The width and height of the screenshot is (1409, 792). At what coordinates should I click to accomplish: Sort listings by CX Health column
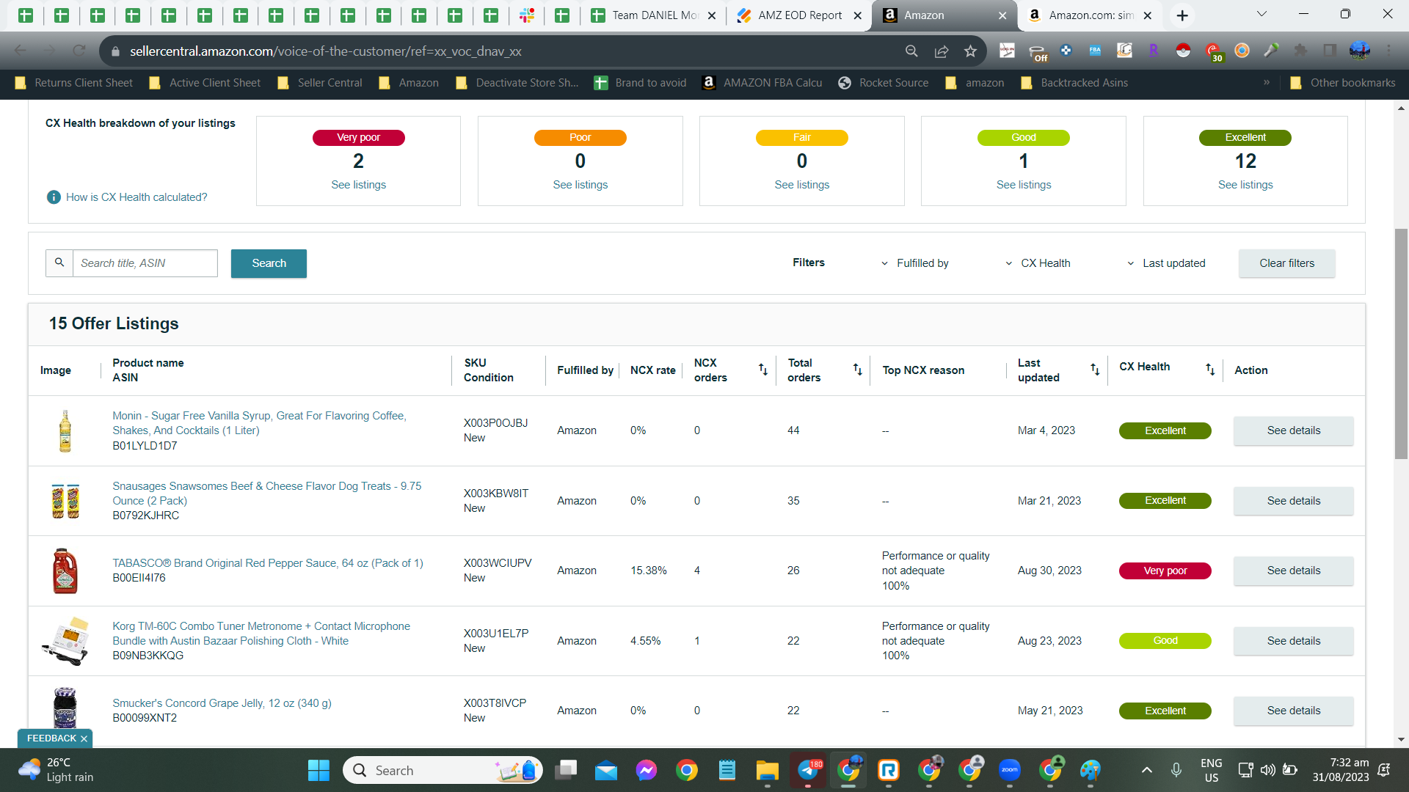tap(1210, 370)
